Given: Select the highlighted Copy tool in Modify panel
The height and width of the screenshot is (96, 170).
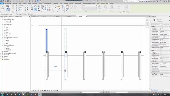Looking at the screenshot, I should (35, 10).
